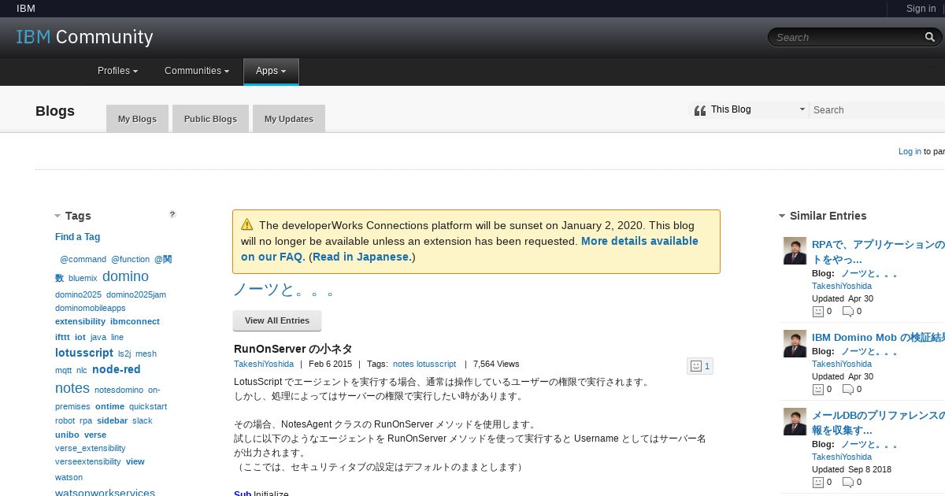Select the @command tag
945x496 pixels.
pyautogui.click(x=83, y=259)
